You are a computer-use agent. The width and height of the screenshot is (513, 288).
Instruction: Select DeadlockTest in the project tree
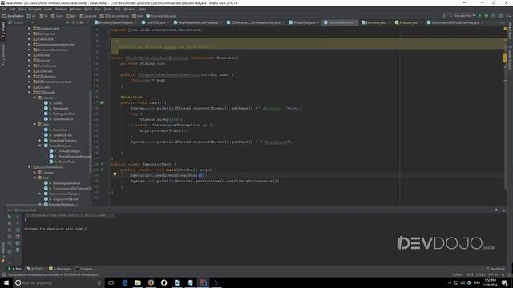pos(63,135)
